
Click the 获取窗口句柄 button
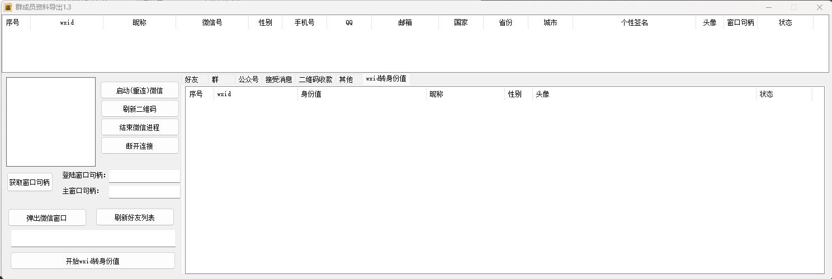30,182
